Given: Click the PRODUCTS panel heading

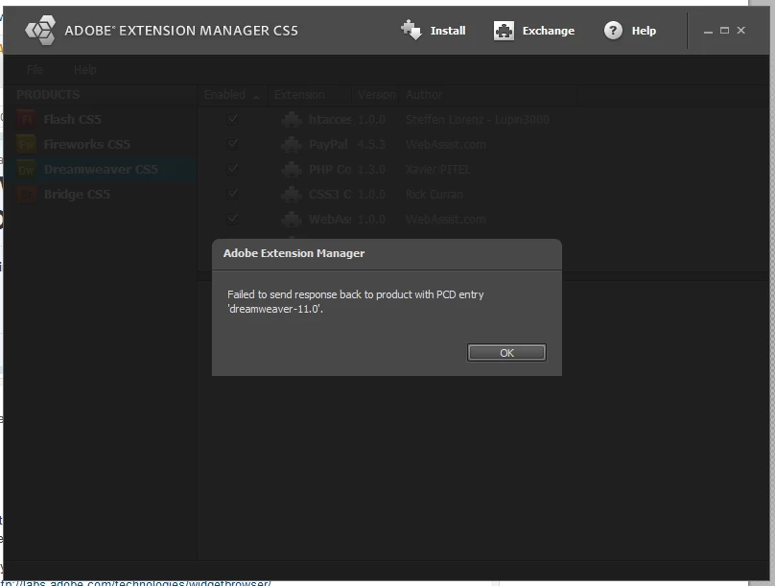Looking at the screenshot, I should pyautogui.click(x=48, y=94).
